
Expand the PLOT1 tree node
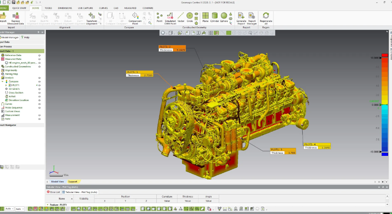coord(6,85)
